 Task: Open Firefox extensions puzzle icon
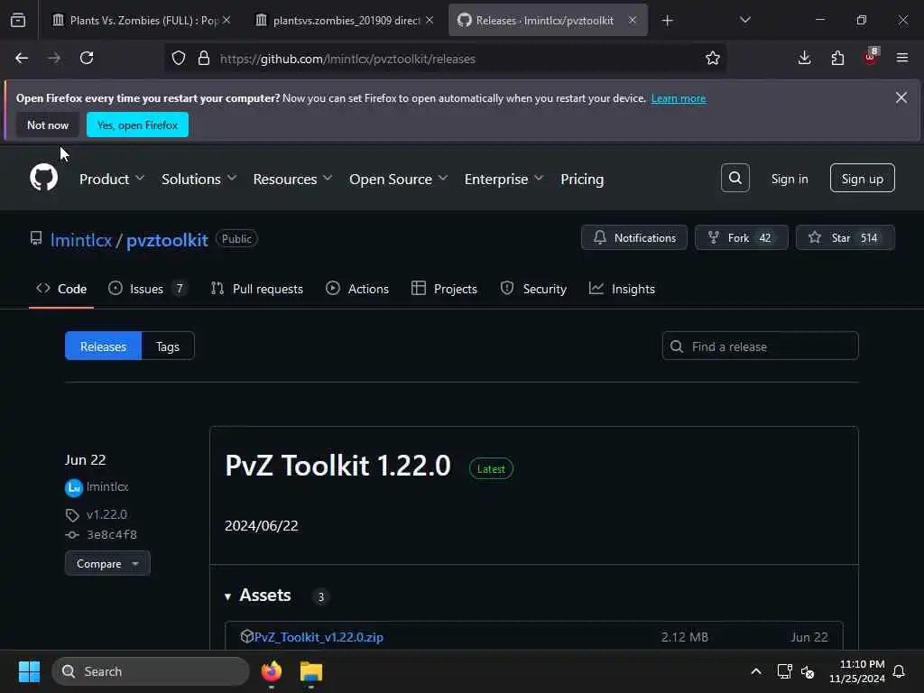click(x=837, y=58)
